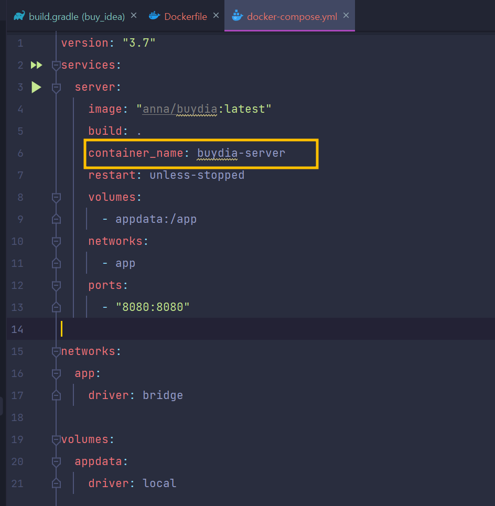Click the restart key on line 7
Viewport: 495px width, 506px height.
click(112, 175)
